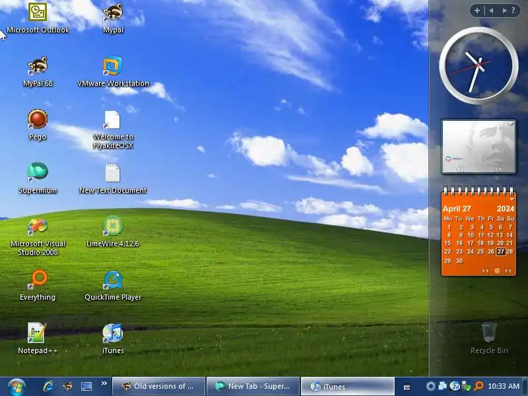Click the Mypal raccoon quick launch icon
This screenshot has height=396, width=528.
tap(67, 386)
